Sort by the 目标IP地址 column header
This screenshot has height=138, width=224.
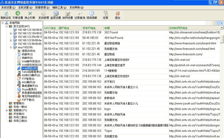pyautogui.click(x=90, y=28)
